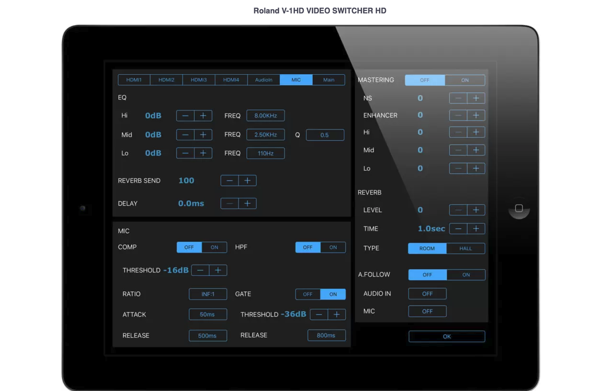This screenshot has height=391, width=614.
Task: Decrease COMP THRESHOLD with minus button
Action: (x=200, y=270)
